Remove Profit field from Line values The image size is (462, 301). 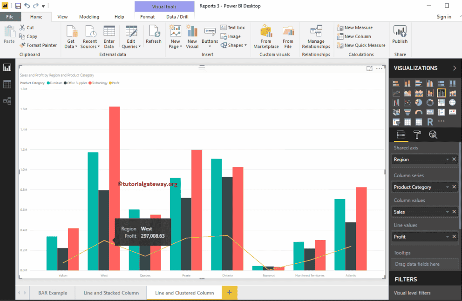(454, 236)
